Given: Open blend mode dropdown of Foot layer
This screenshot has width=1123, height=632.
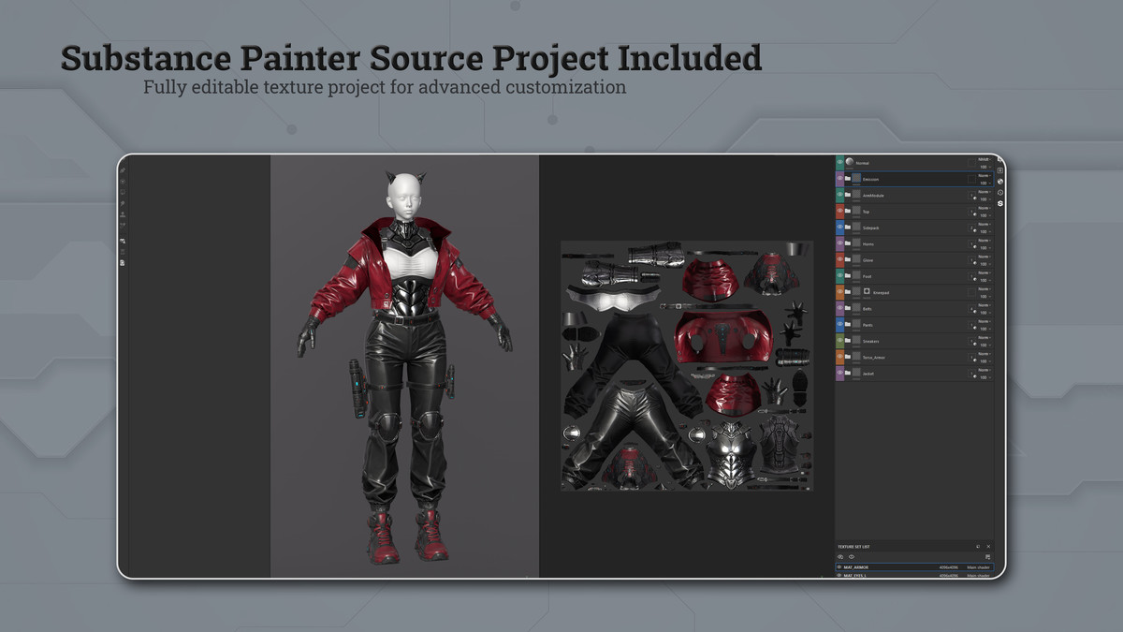Looking at the screenshot, I should [984, 272].
